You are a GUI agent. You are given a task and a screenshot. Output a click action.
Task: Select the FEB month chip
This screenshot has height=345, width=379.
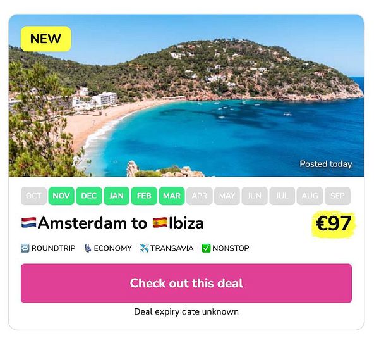(x=144, y=196)
